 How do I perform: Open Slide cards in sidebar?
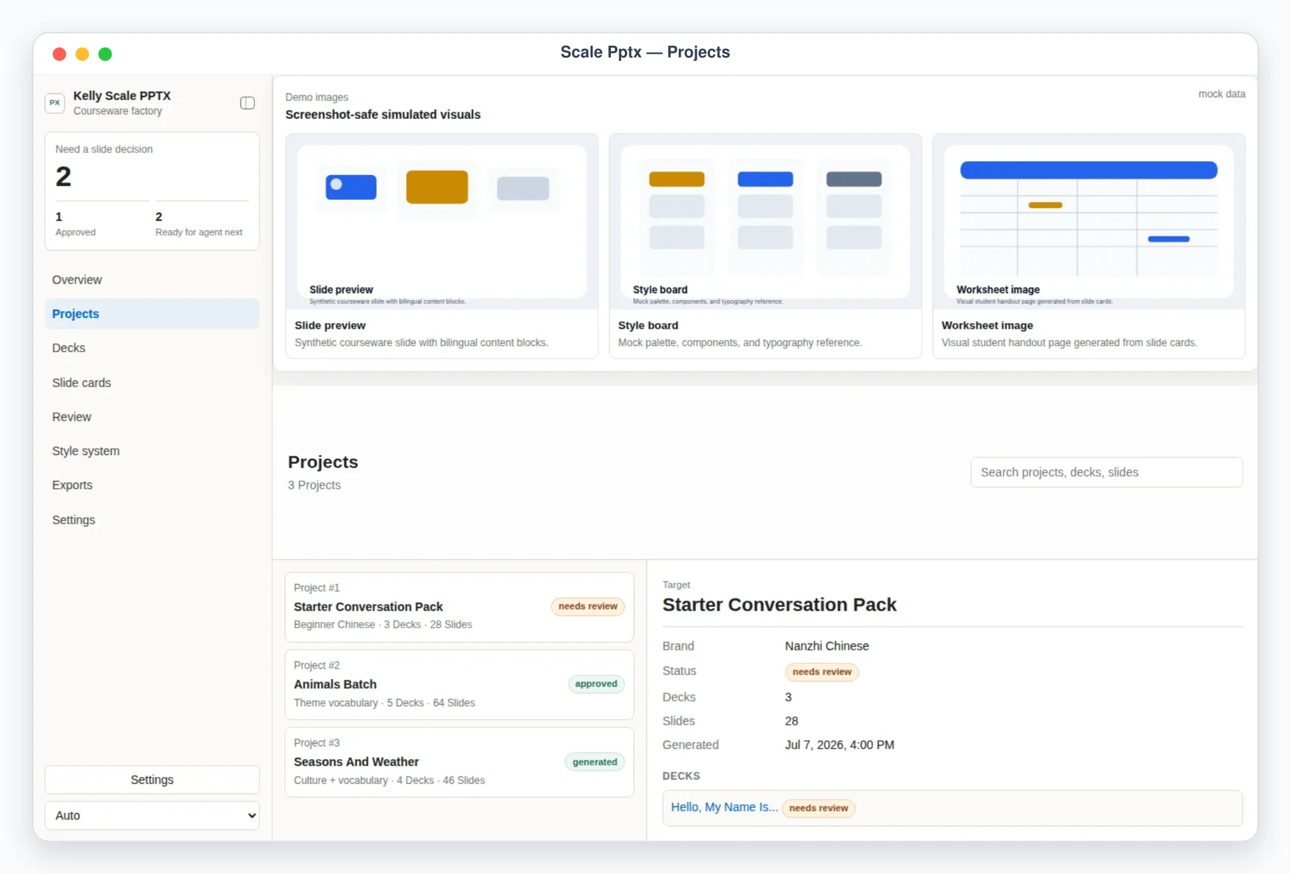tap(152, 383)
